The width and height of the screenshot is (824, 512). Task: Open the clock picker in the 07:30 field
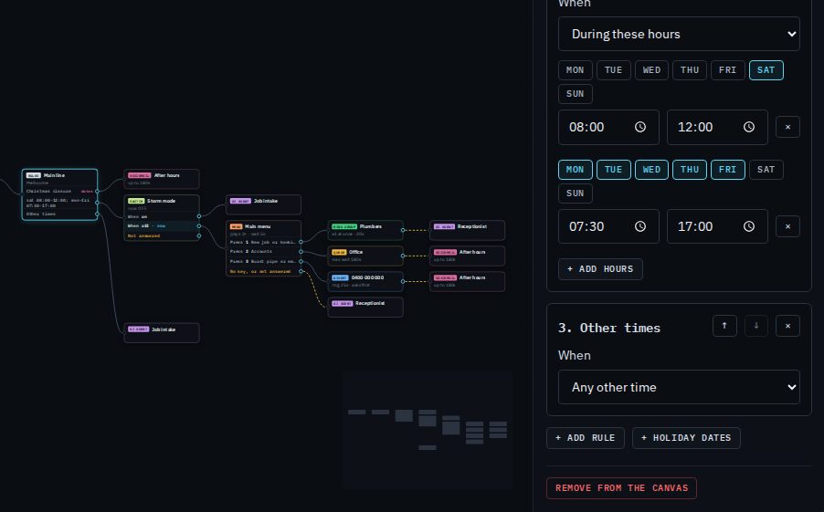639,226
